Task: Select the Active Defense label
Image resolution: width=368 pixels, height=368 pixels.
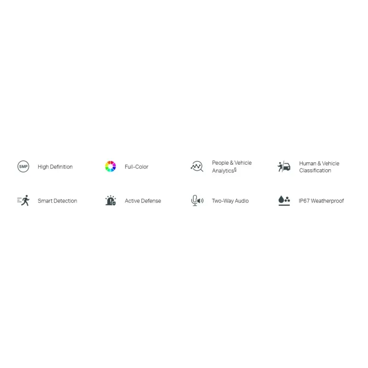Action: pos(143,201)
